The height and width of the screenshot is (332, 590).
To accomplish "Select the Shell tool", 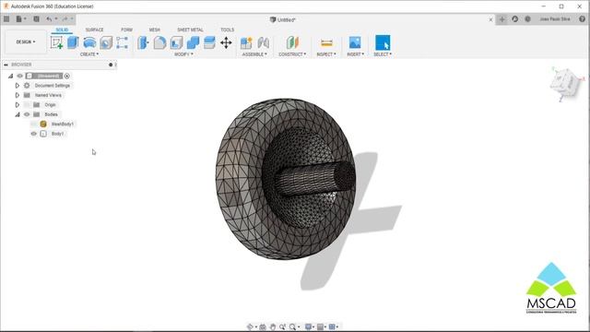I will click(176, 42).
